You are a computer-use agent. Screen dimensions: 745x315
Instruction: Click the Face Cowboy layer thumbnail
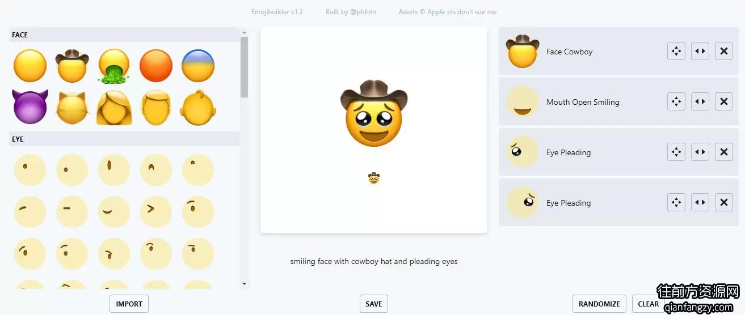coord(523,51)
